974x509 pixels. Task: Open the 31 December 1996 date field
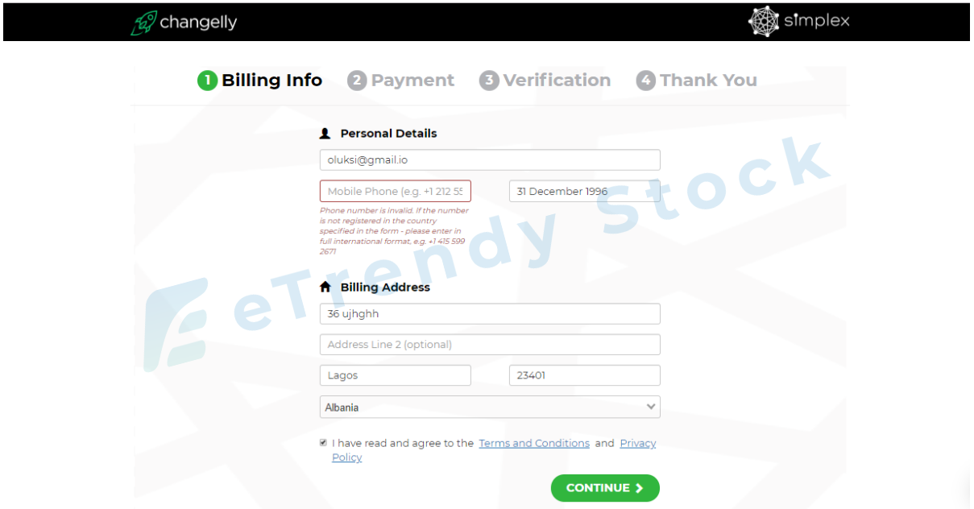tap(585, 191)
